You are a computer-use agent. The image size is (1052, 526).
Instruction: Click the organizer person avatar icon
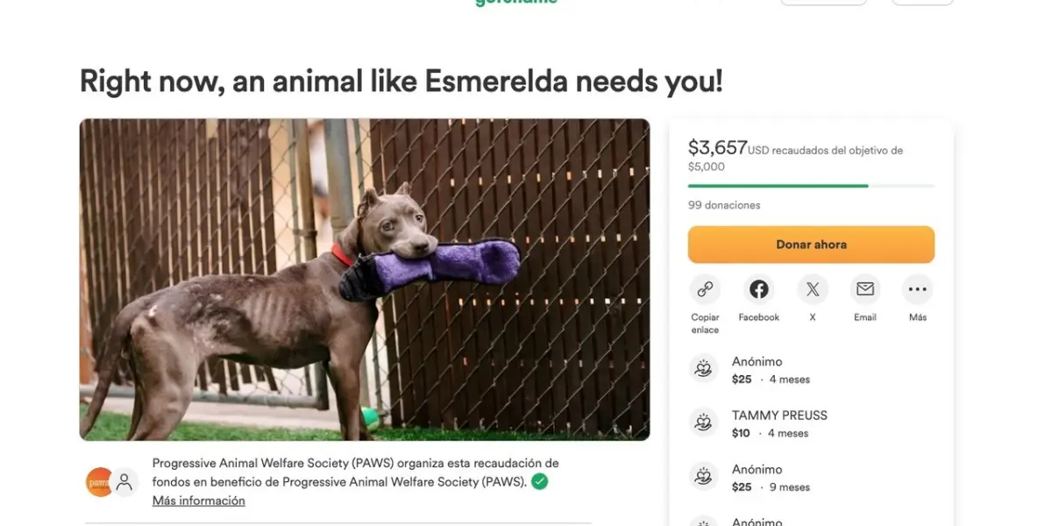coord(124,482)
